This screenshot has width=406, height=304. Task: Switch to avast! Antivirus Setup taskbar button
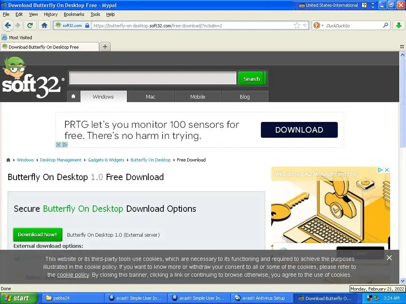(x=262, y=298)
